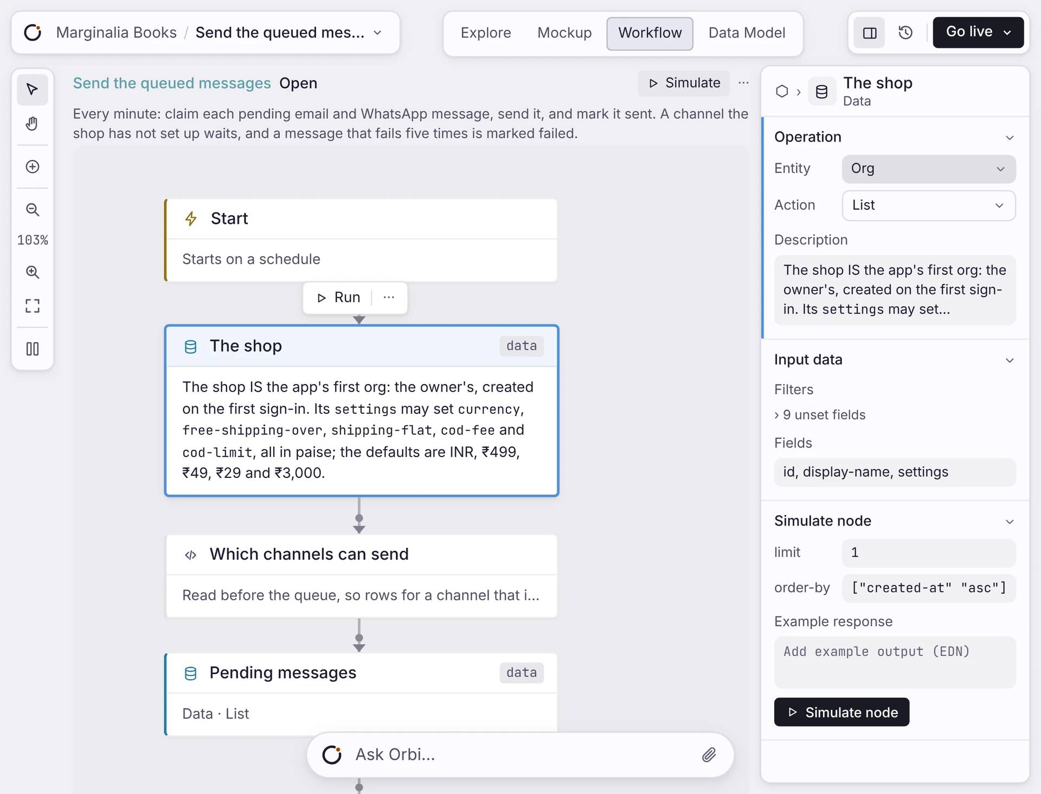This screenshot has height=794, width=1041.
Task: Switch to the Explore tab
Action: pos(486,33)
